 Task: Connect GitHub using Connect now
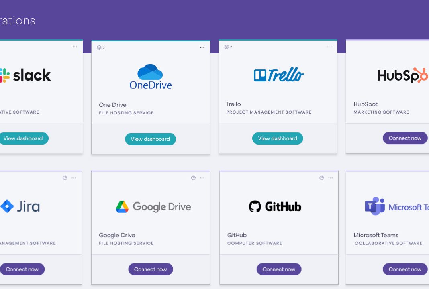coord(279,269)
